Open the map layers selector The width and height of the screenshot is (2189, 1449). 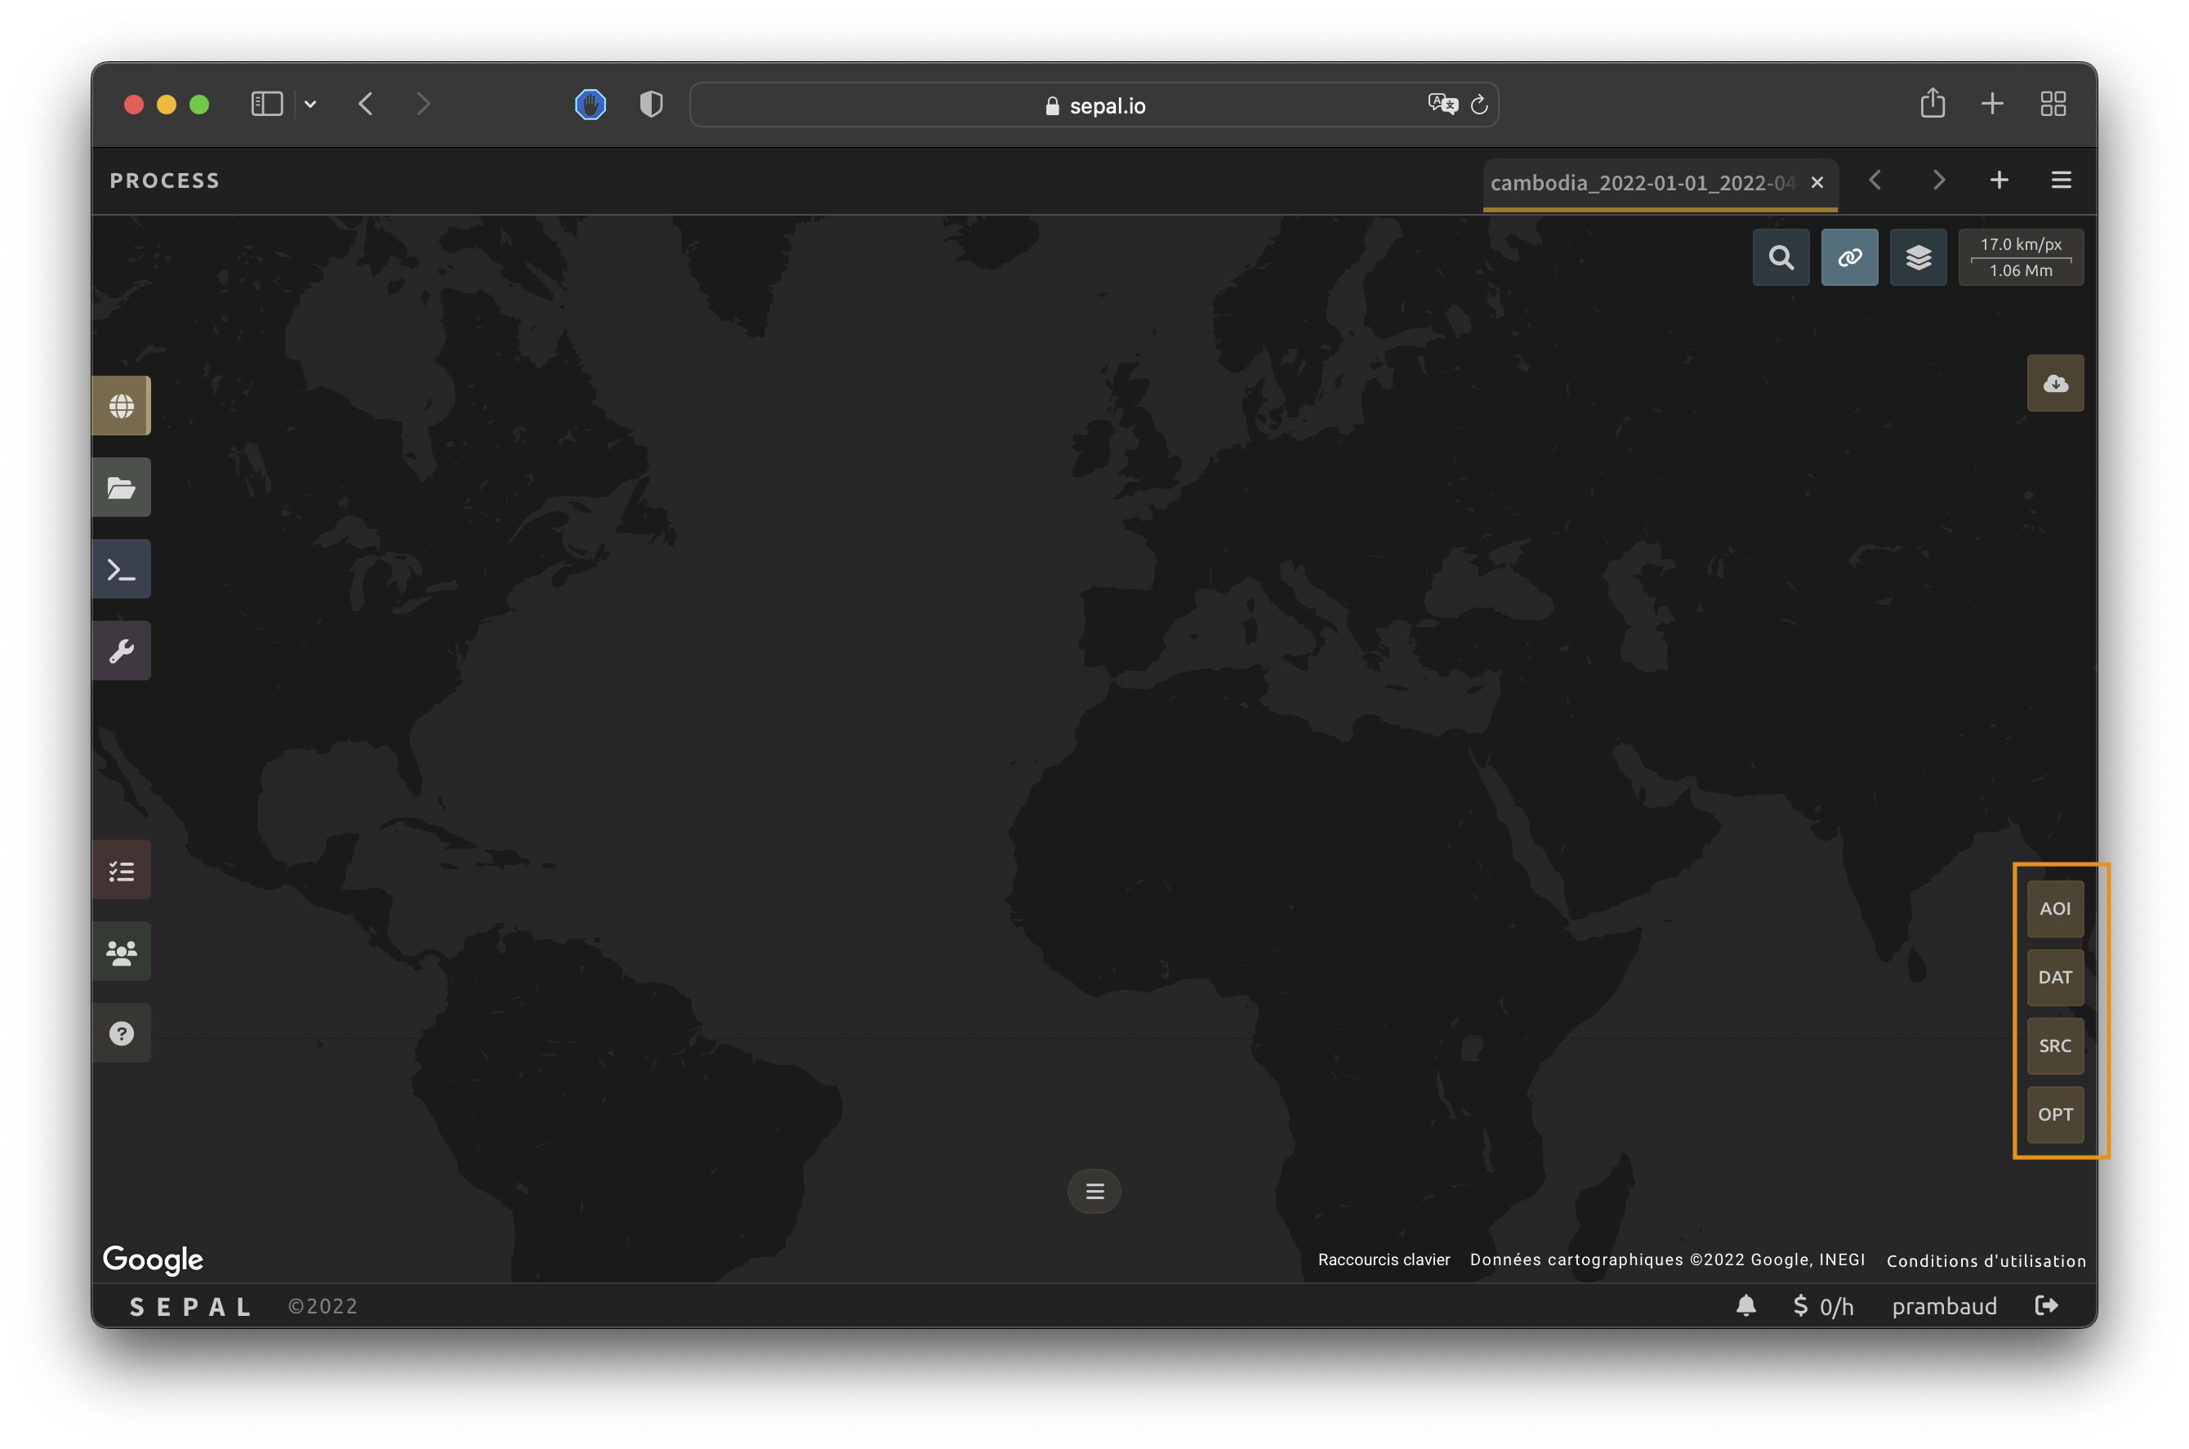[1917, 258]
